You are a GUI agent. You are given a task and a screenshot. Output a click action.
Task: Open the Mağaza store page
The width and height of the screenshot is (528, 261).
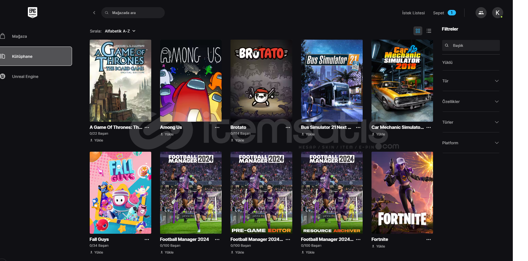(19, 36)
